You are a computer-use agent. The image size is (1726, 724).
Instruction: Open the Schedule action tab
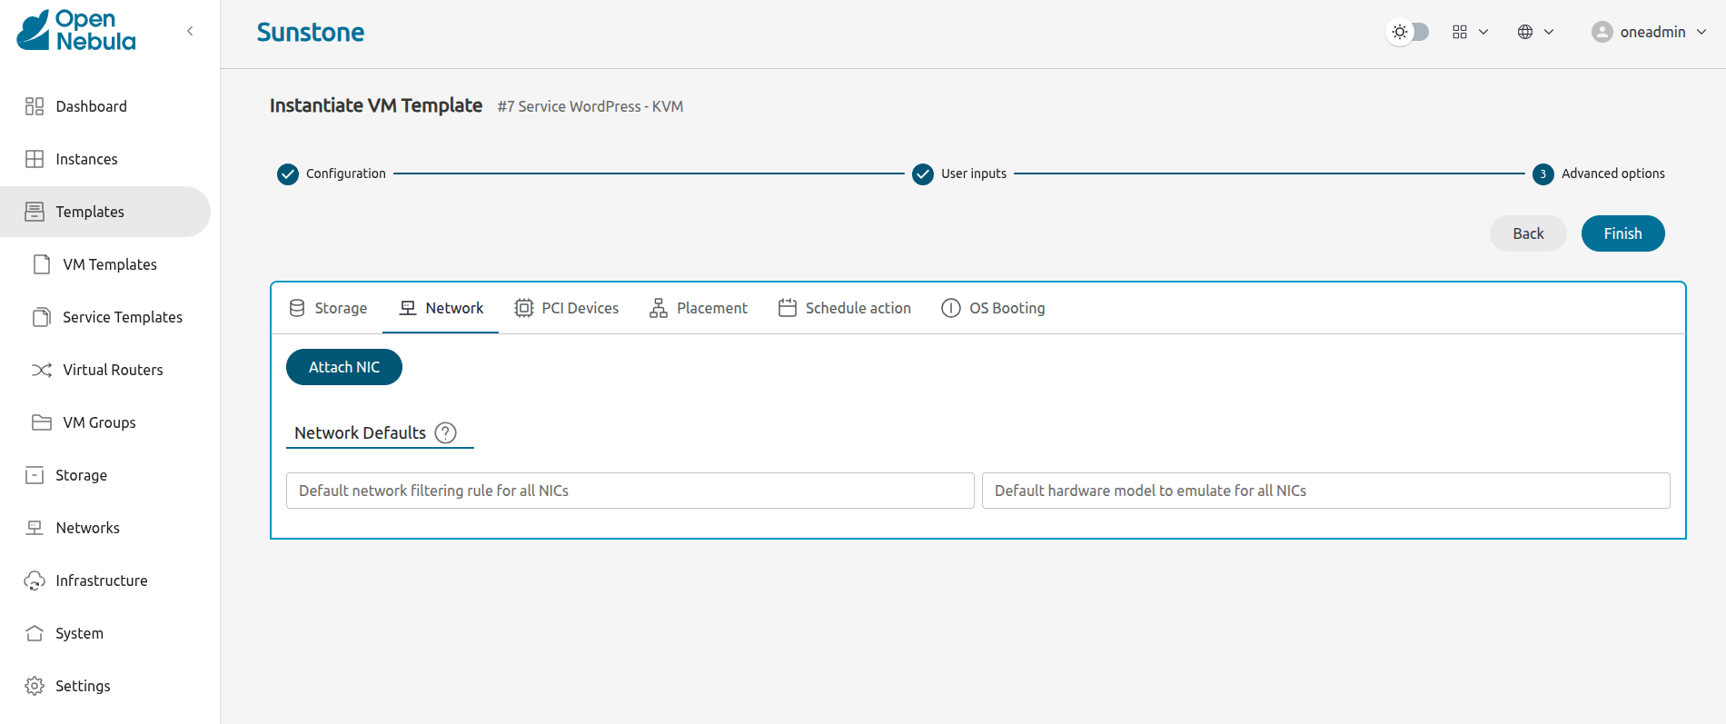coord(845,308)
